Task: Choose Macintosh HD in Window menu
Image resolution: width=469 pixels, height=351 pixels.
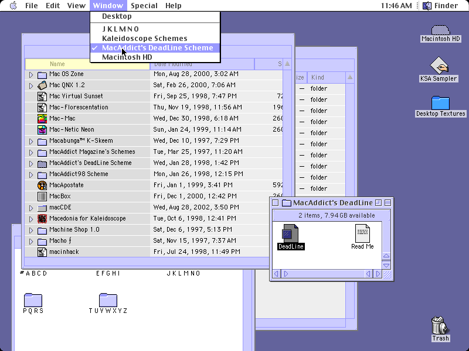Action: [155, 57]
